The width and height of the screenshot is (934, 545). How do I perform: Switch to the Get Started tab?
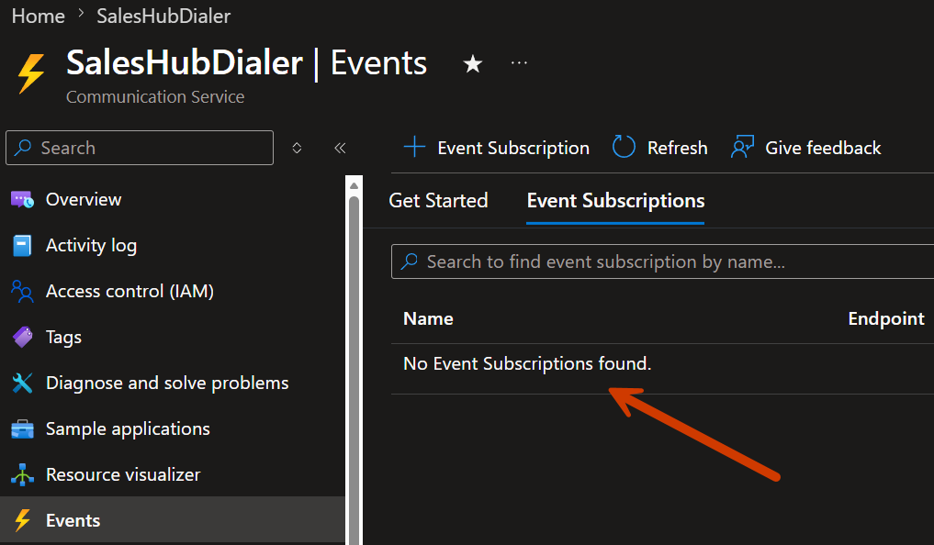(x=438, y=201)
